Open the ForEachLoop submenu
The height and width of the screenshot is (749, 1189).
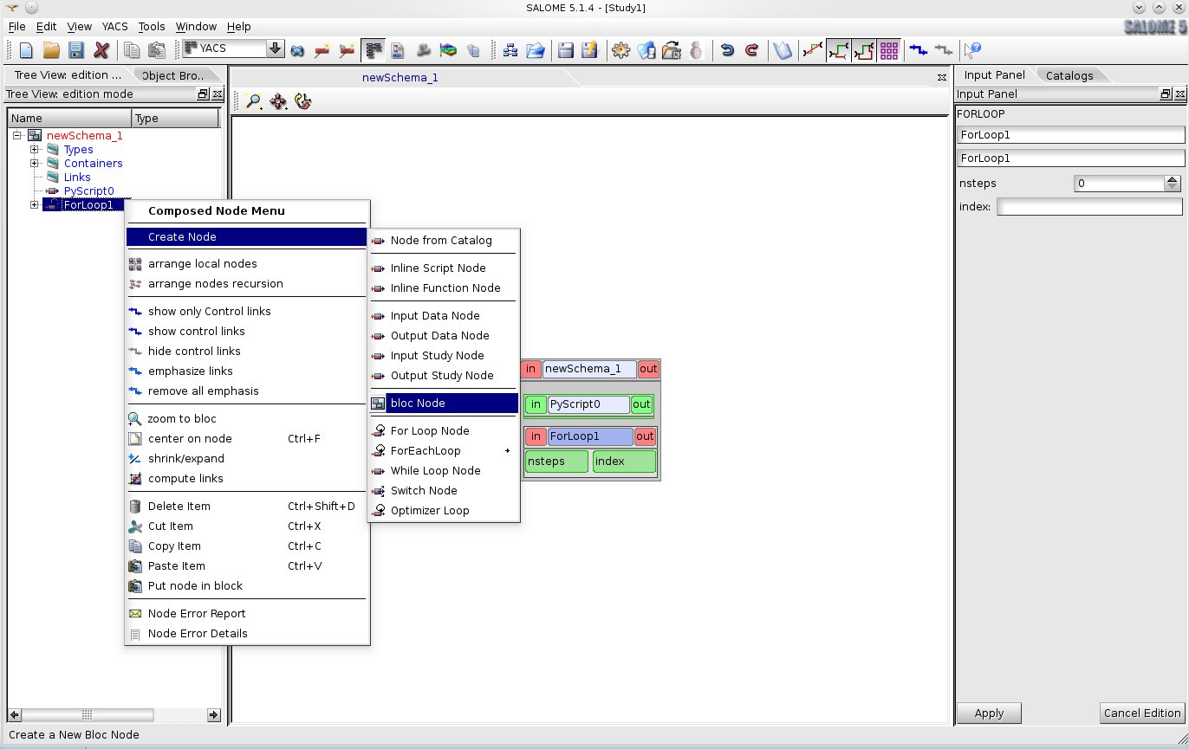point(443,450)
